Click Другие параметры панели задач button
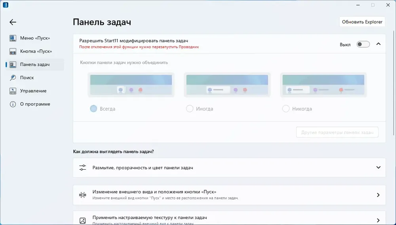The image size is (396, 225). [337, 132]
